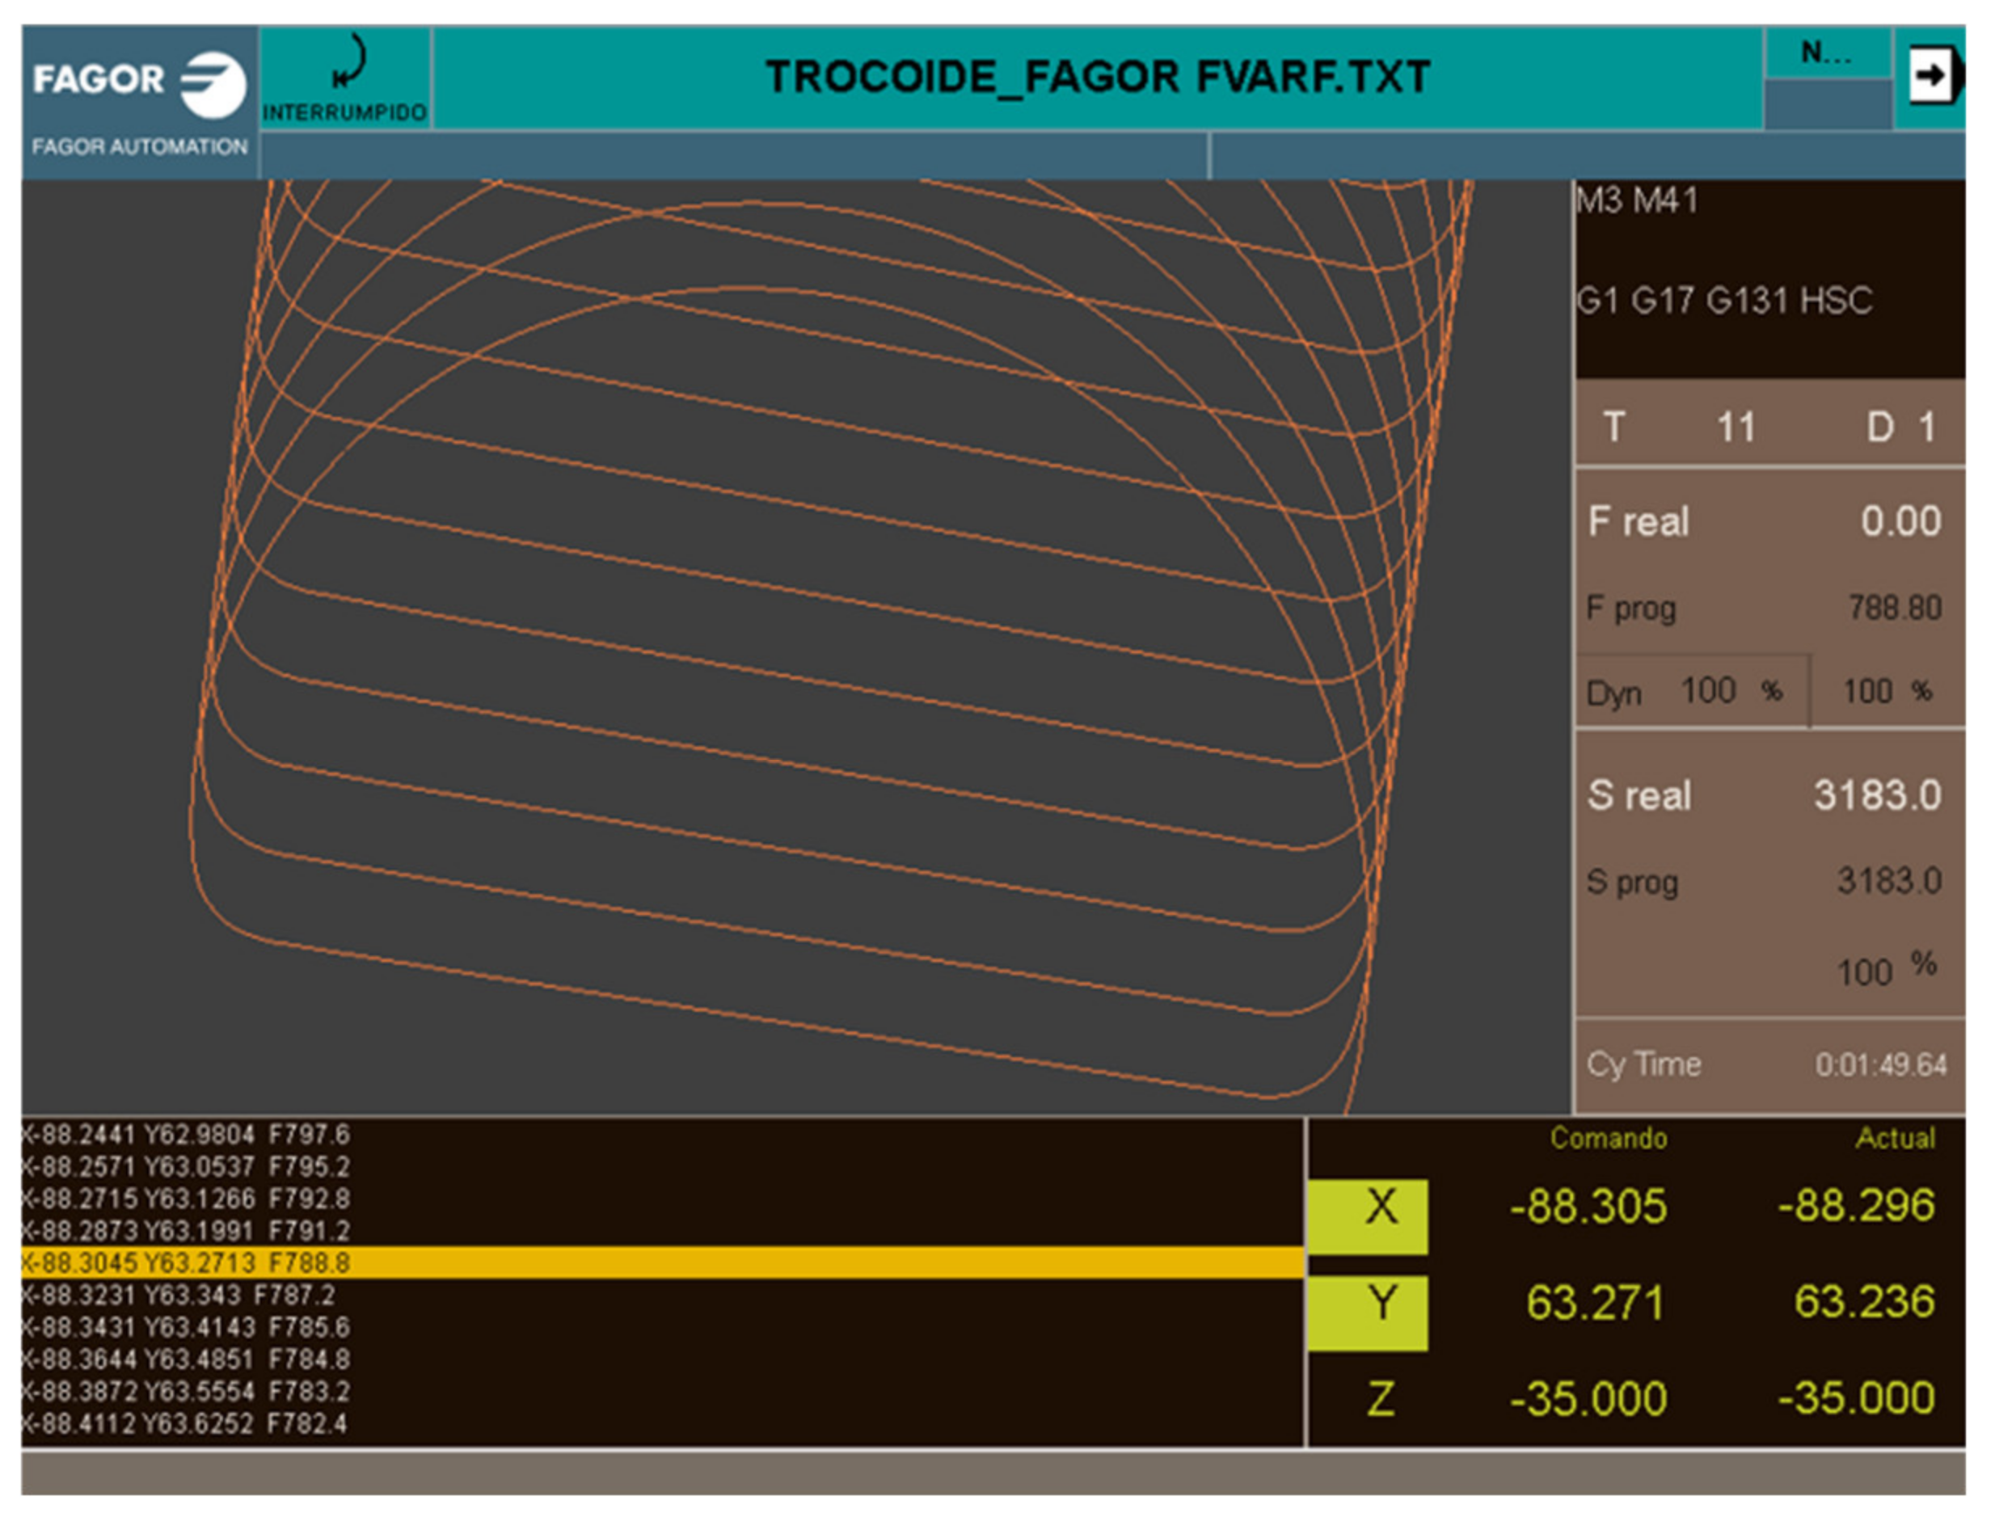1995x1513 pixels.
Task: Select program line X-88.4112 Y63.6252 F782.4
Action: click(185, 1424)
